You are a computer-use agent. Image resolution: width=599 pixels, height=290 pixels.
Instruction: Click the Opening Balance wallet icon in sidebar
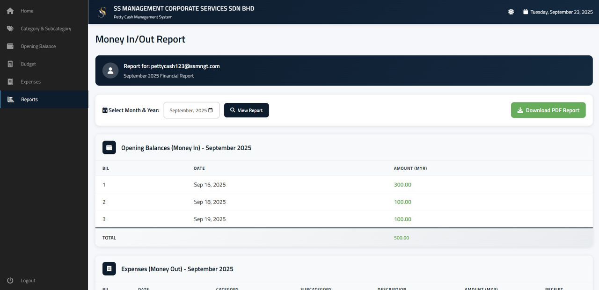(x=10, y=46)
